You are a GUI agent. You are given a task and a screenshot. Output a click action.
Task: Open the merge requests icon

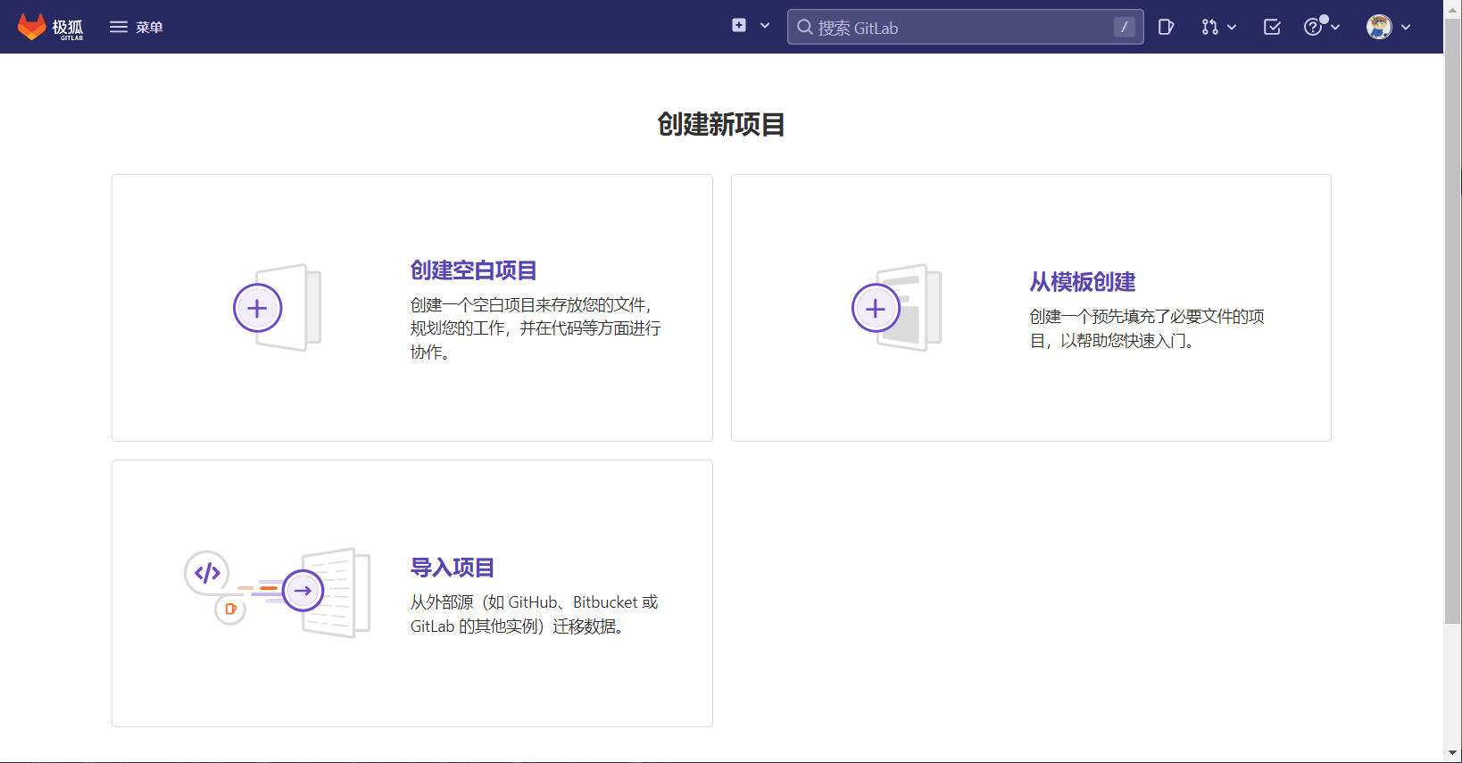(x=1209, y=27)
